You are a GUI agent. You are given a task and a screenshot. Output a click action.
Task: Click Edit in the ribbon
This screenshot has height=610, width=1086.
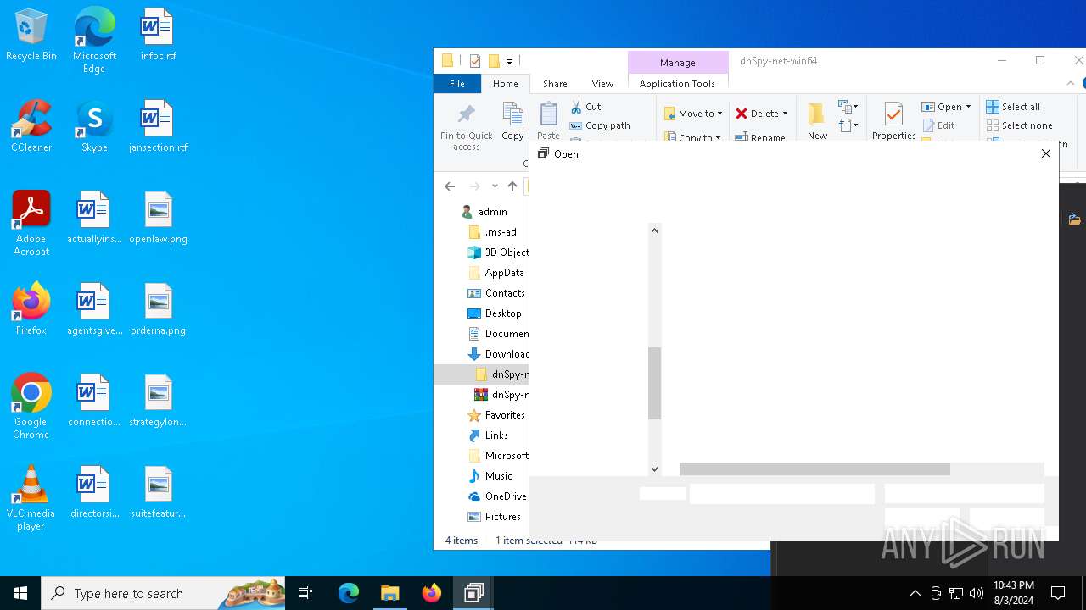(938, 125)
